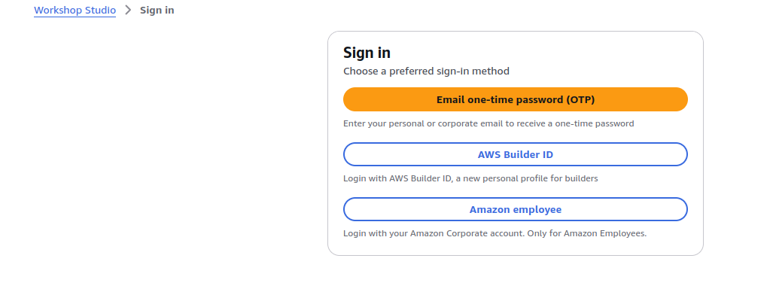776x301 pixels.
Task: Click the arrow between Workshop Studio and Sign in
Action: pyautogui.click(x=128, y=11)
